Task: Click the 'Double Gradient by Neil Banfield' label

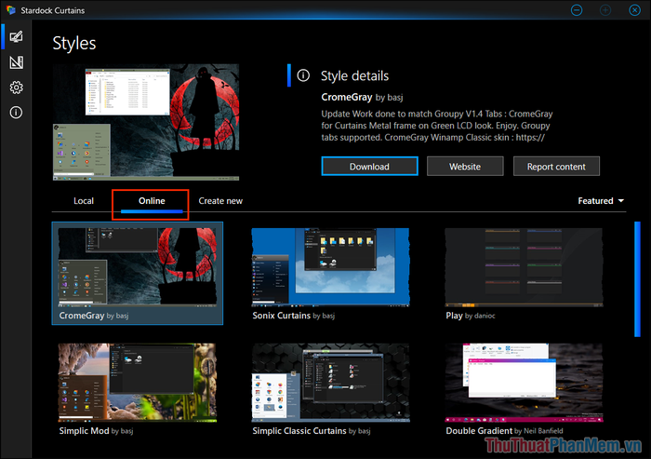Action: [x=504, y=431]
